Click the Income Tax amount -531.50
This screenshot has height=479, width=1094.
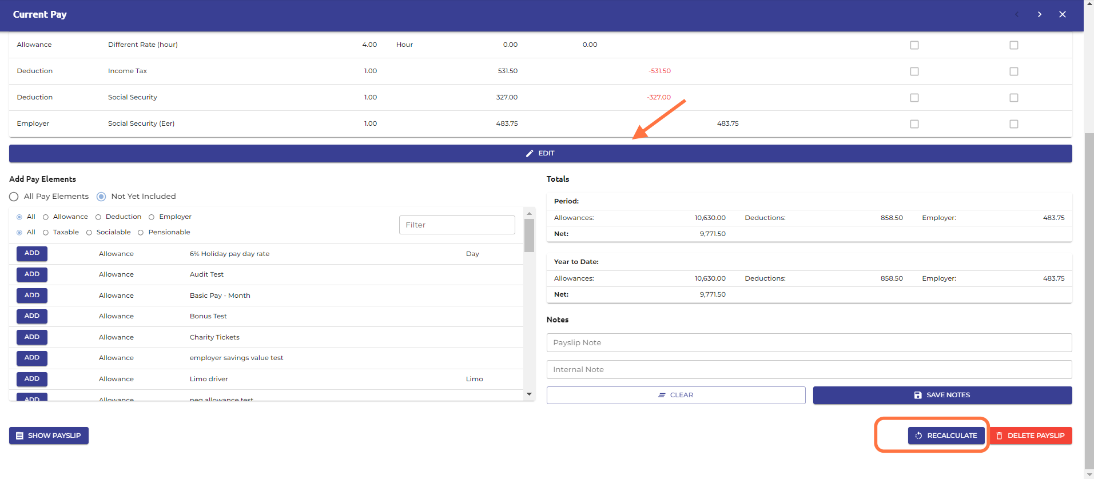coord(660,71)
